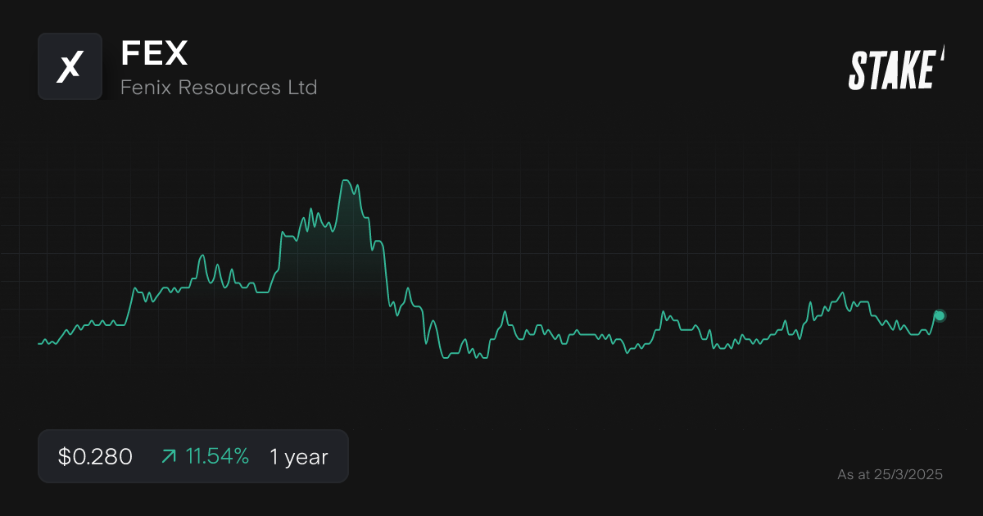Click the chart's highest price peak
983x516 pixels.
coord(346,181)
